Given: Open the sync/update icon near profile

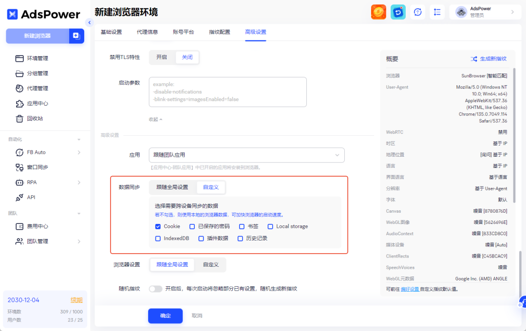Looking at the screenshot, I should point(417,12).
